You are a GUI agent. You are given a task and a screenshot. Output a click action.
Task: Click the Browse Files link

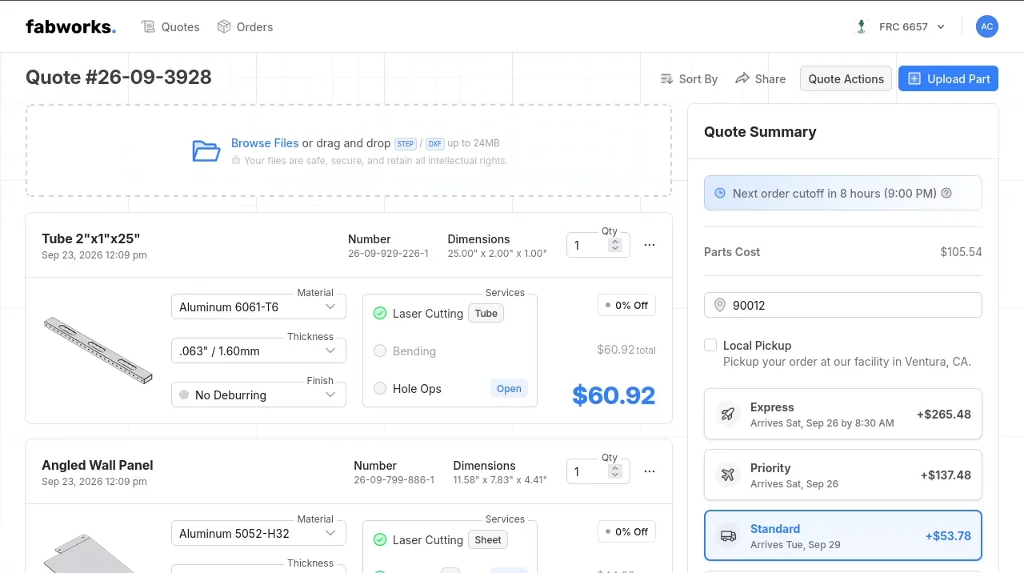(265, 143)
